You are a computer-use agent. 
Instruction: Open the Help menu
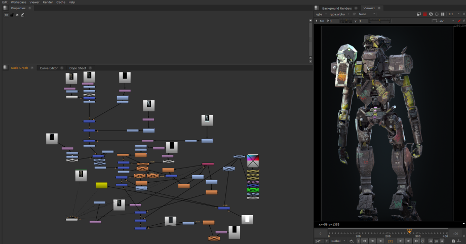coord(72,2)
